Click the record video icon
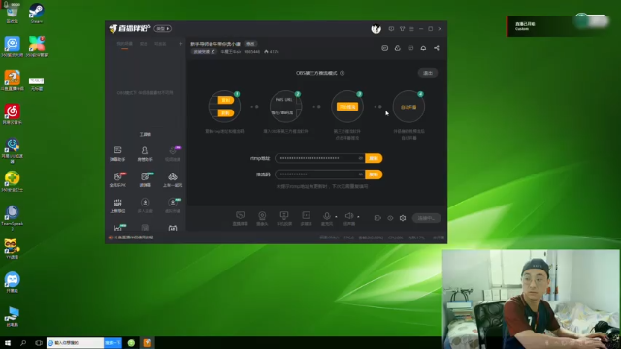The image size is (621, 349). 377,218
